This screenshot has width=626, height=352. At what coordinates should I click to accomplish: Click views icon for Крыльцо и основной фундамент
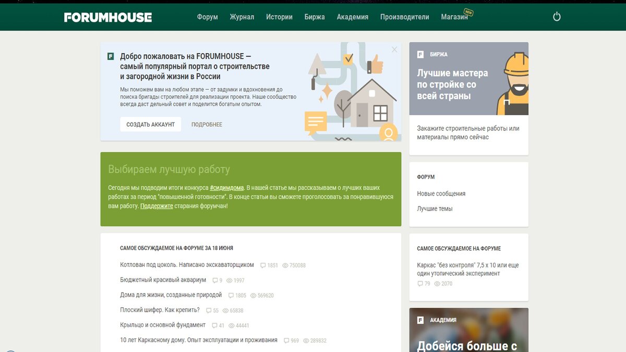point(232,326)
